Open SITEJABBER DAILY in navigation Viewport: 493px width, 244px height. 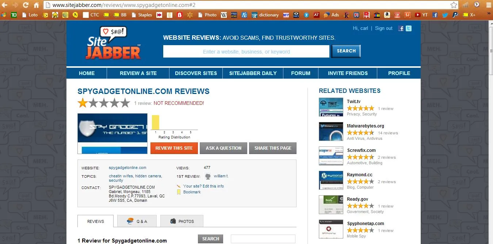click(x=253, y=73)
